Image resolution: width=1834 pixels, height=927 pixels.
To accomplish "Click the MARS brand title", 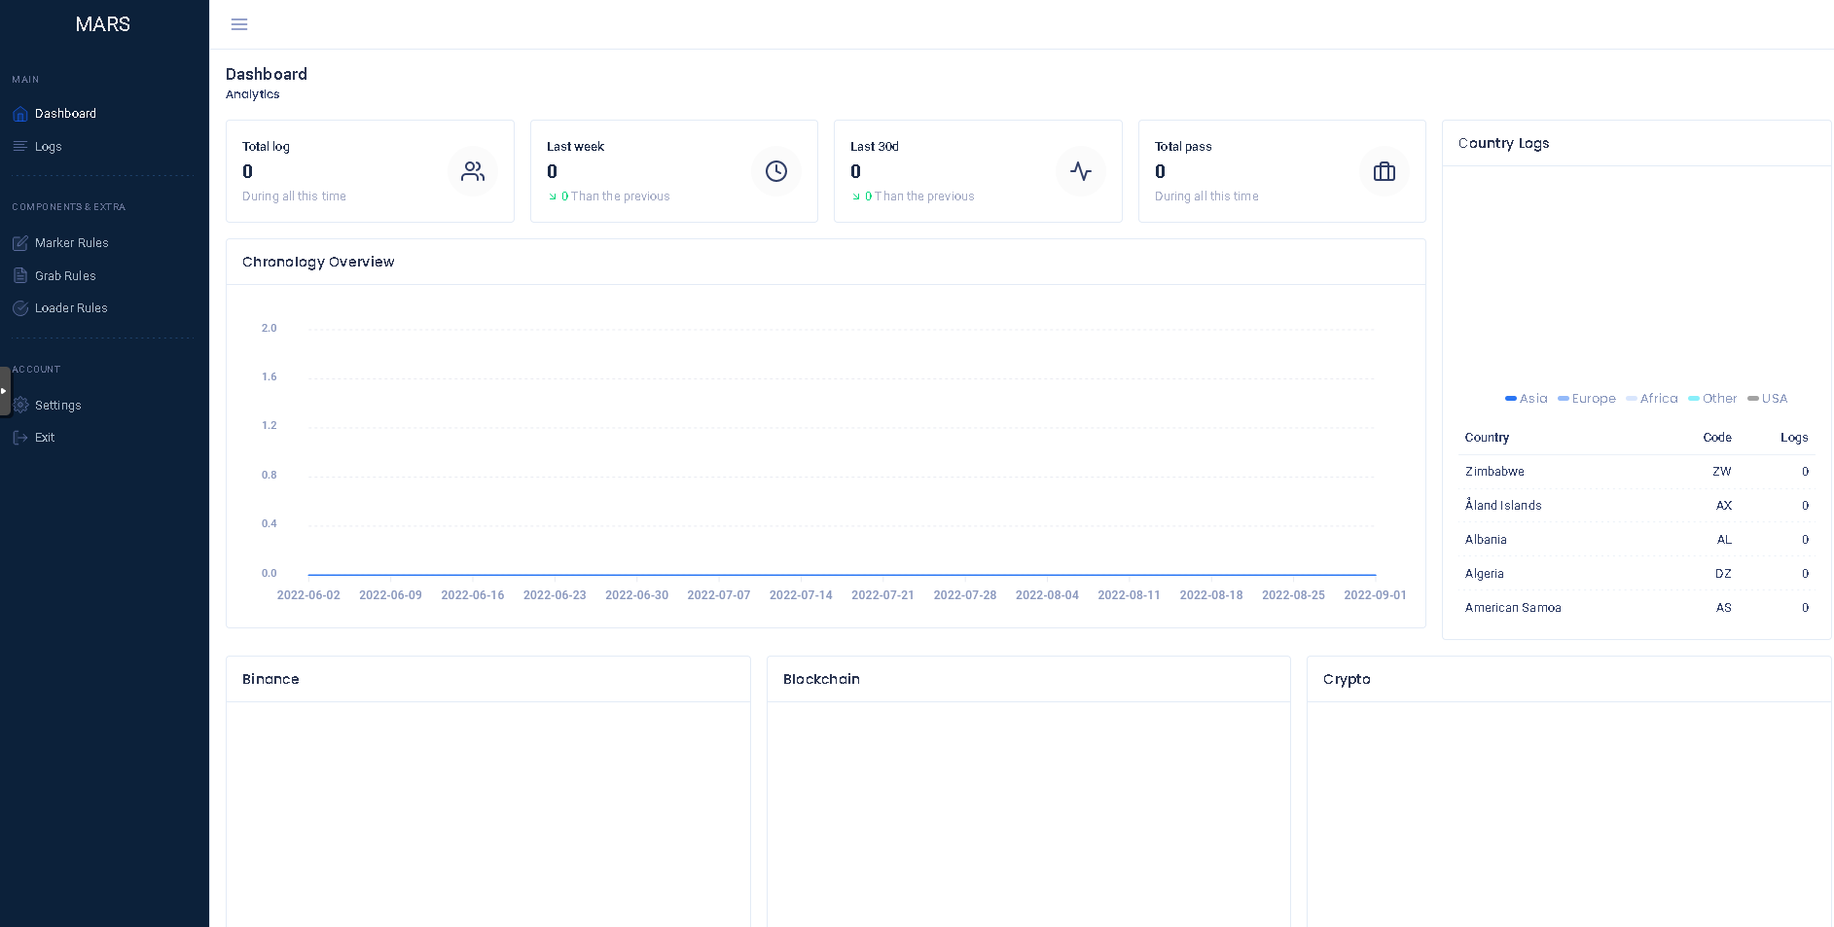I will [103, 24].
